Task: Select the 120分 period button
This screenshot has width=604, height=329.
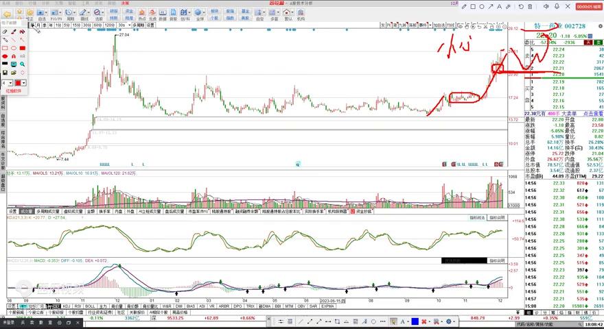Action: coord(110,25)
